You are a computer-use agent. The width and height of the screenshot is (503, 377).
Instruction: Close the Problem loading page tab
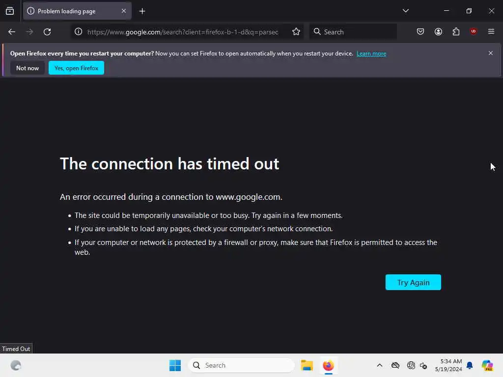click(124, 11)
